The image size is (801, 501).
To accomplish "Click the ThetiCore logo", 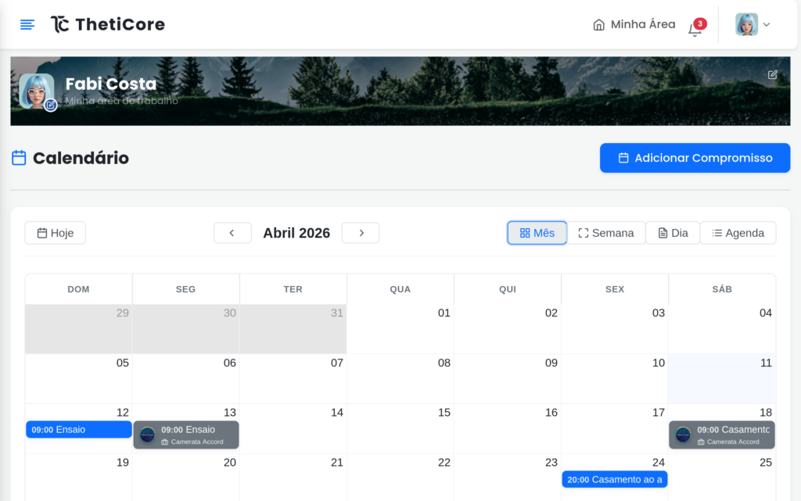I will click(x=108, y=24).
